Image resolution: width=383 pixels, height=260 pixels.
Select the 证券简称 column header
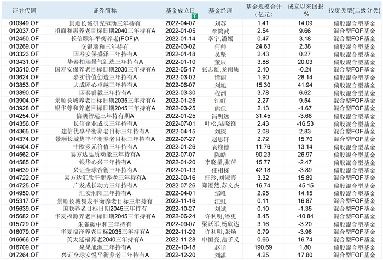coord(105,11)
